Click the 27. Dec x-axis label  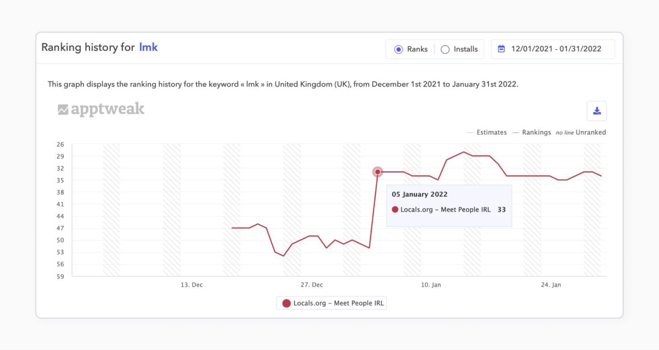tap(311, 285)
